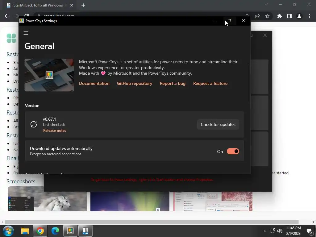The image size is (316, 237).
Task: Click Check for updates button
Action: (218, 124)
